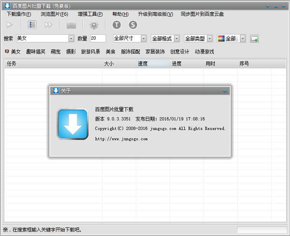Select the 旅游风景 category link
The width and height of the screenshot is (290, 236).
click(x=91, y=52)
